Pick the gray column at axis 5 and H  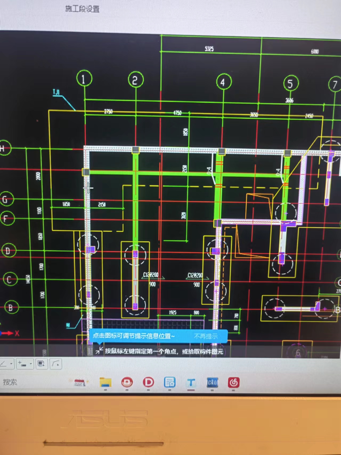288,153
